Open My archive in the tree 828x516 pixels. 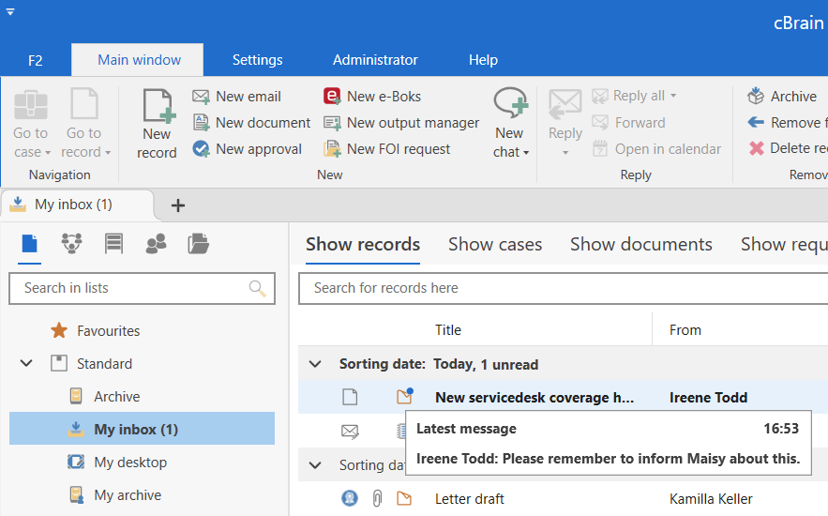pyautogui.click(x=128, y=494)
